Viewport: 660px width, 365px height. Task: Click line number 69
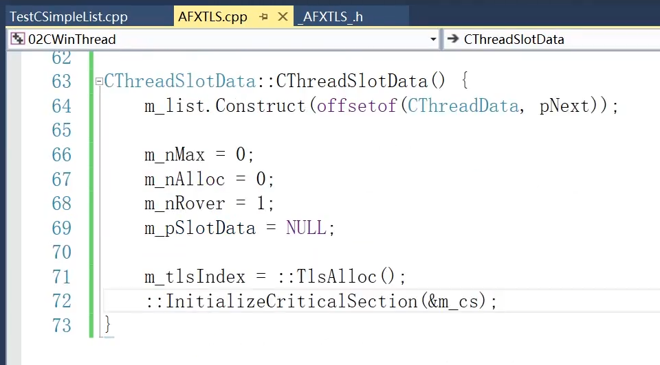click(61, 228)
